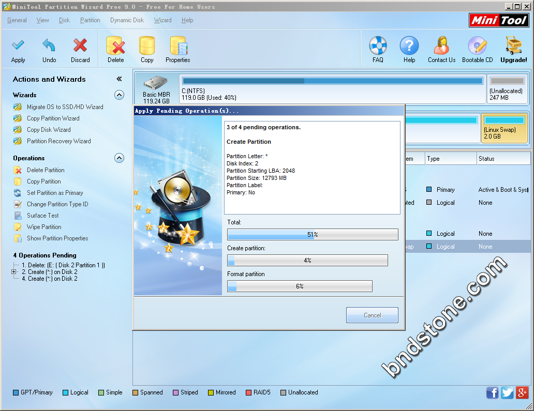Click the Unallocated legend swatch
This screenshot has width=534, height=411.
pyautogui.click(x=284, y=392)
